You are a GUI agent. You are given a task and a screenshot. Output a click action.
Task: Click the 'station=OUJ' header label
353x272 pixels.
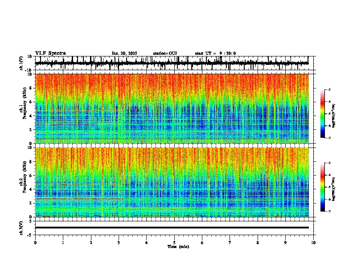click(x=165, y=53)
